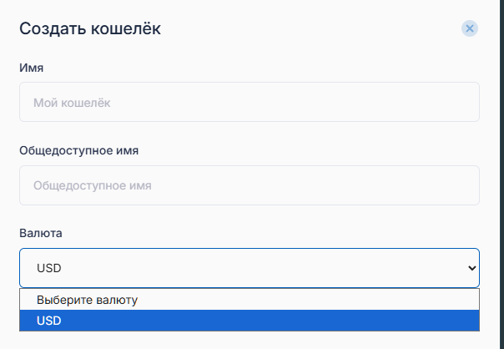The image size is (504, 349).
Task: Click the Общедоступное имя label text
Action: [78, 150]
